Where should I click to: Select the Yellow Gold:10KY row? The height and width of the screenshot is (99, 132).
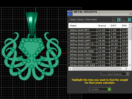[x=98, y=34]
